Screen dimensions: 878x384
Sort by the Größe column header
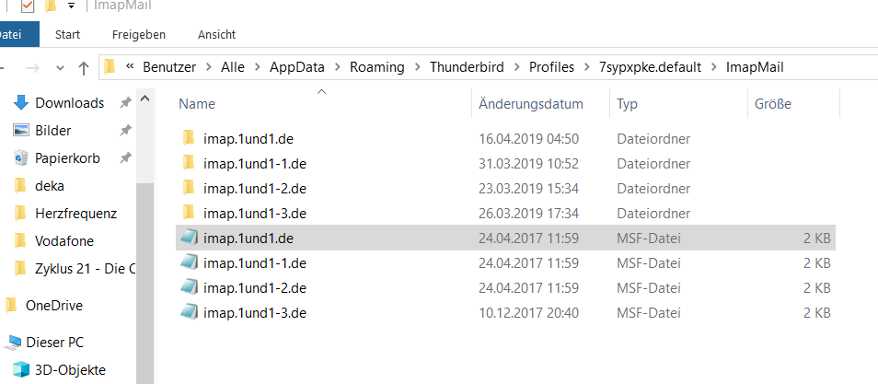[x=772, y=104]
